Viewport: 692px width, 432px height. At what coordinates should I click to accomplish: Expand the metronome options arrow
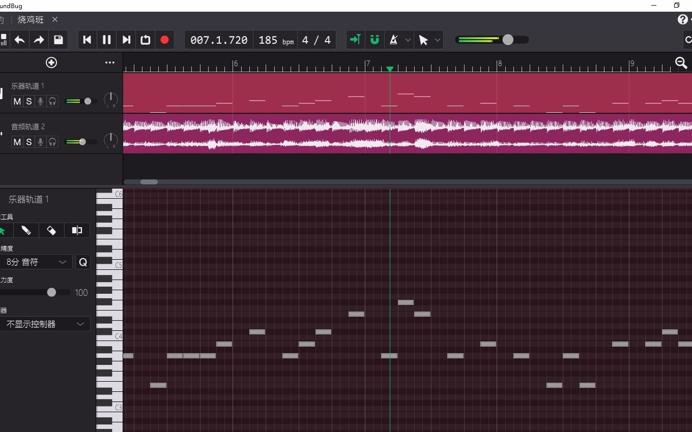[408, 40]
